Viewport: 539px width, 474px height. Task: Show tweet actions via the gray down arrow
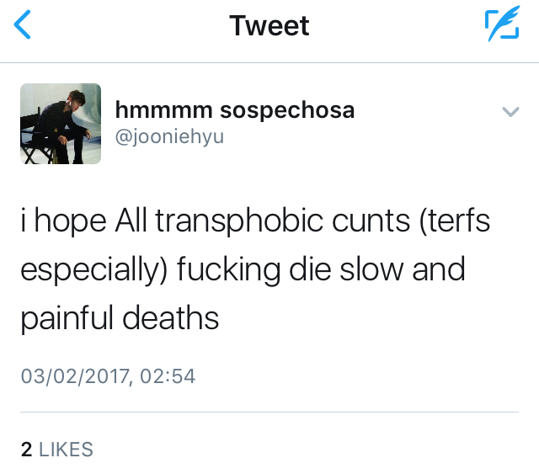point(510,111)
